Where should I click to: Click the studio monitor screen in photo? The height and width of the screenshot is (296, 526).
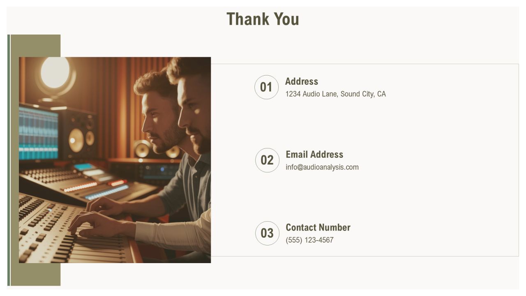[38, 133]
